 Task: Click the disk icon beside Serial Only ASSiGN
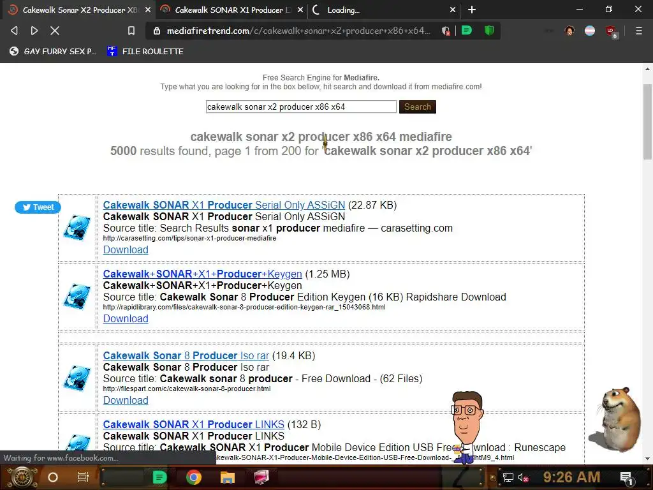coord(77,228)
